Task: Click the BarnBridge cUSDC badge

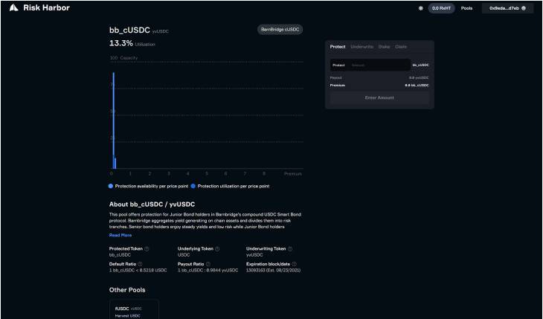Action: click(280, 30)
